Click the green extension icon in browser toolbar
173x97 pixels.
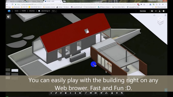pos(153,4)
